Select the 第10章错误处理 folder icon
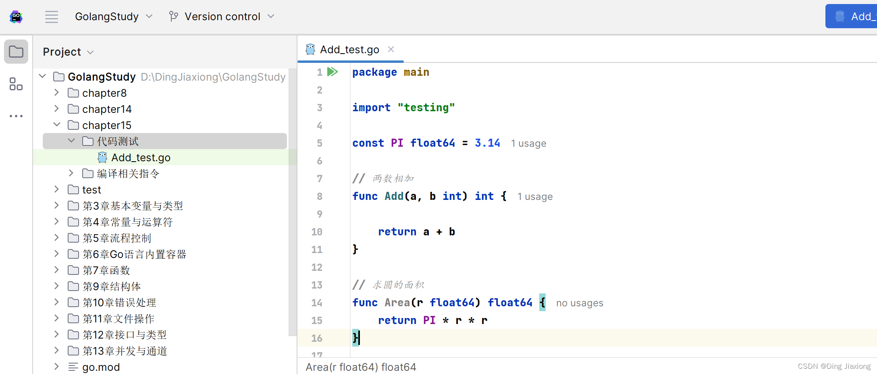This screenshot has height=374, width=877. click(73, 302)
